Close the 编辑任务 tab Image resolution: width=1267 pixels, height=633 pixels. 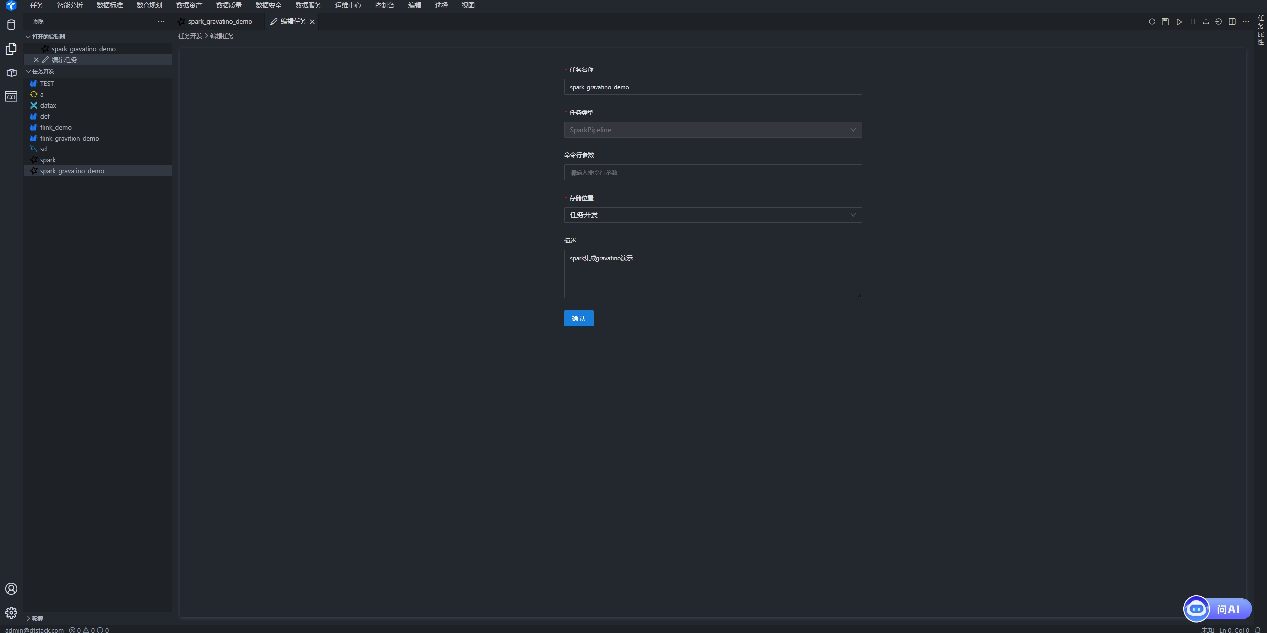[x=312, y=22]
